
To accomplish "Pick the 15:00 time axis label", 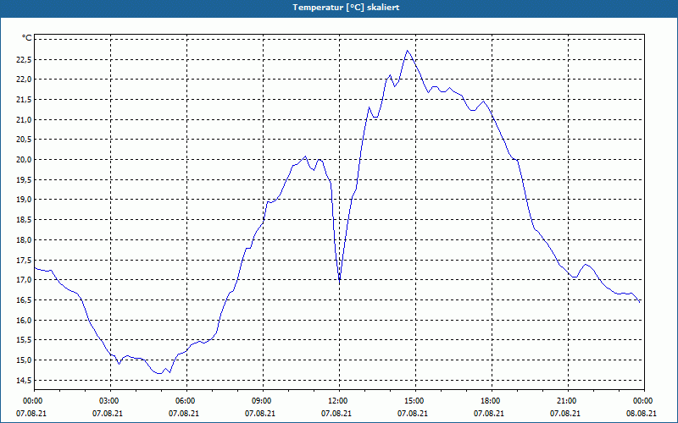I will pyautogui.click(x=413, y=401).
